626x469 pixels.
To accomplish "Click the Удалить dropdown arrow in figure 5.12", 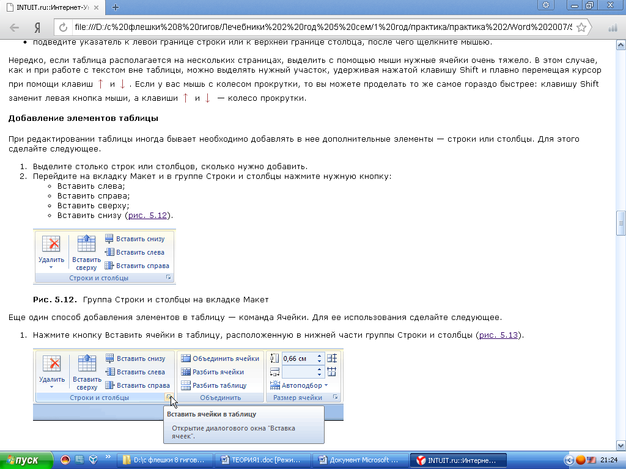I will pyautogui.click(x=51, y=267).
